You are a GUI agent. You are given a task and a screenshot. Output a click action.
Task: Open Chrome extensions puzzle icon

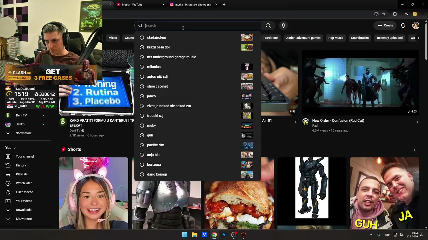coord(395,14)
